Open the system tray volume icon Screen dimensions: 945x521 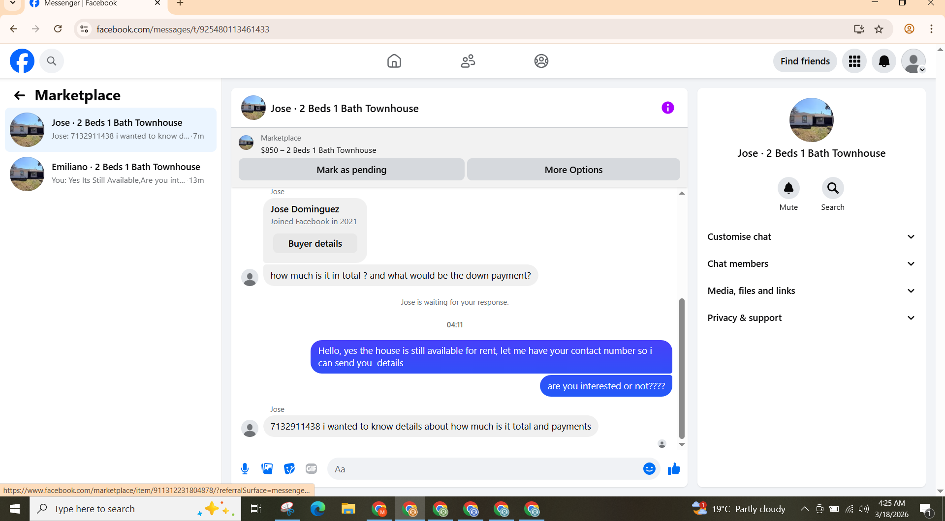(x=864, y=509)
